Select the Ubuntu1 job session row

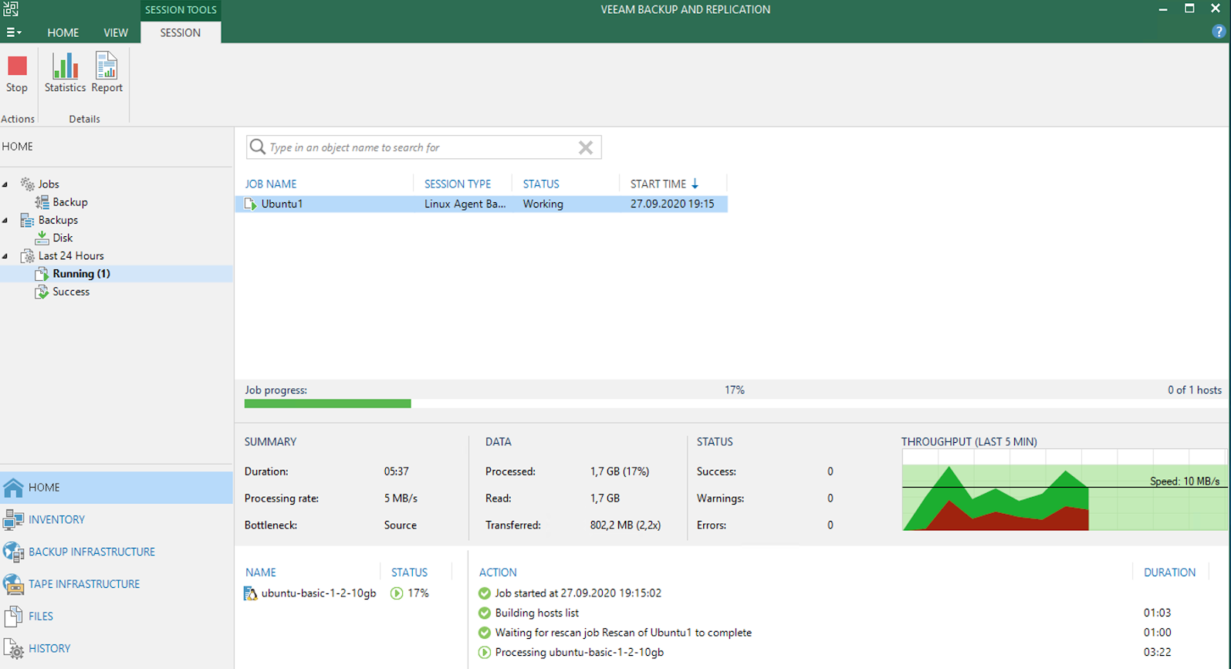tap(482, 204)
